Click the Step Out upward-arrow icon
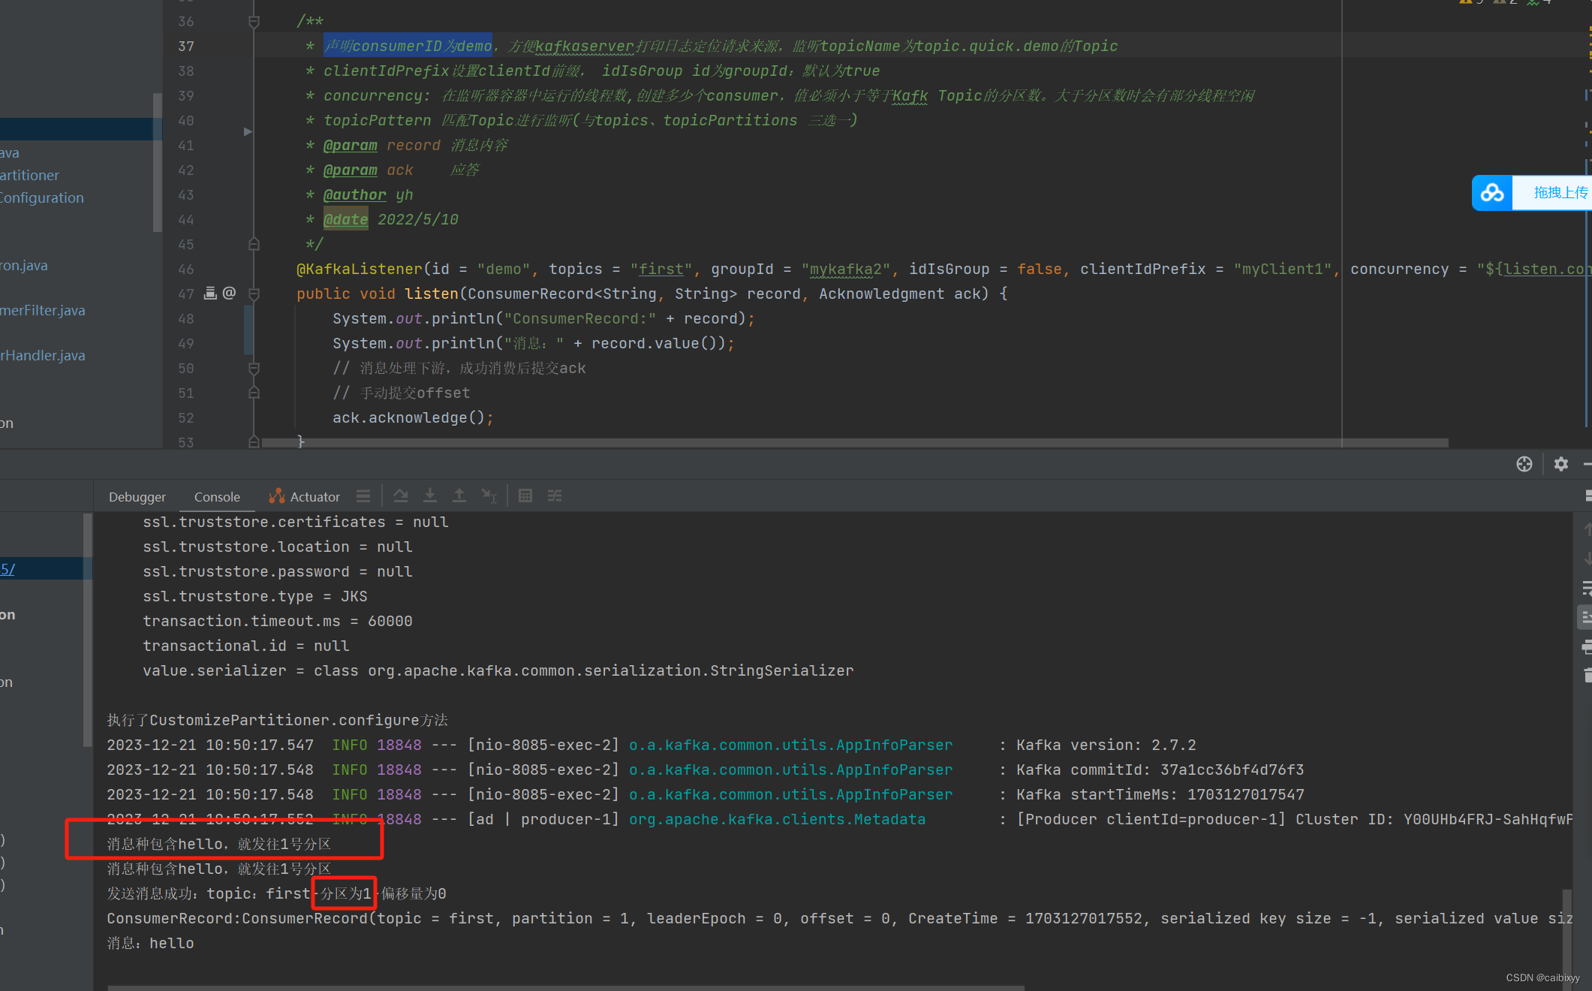 pos(459,495)
